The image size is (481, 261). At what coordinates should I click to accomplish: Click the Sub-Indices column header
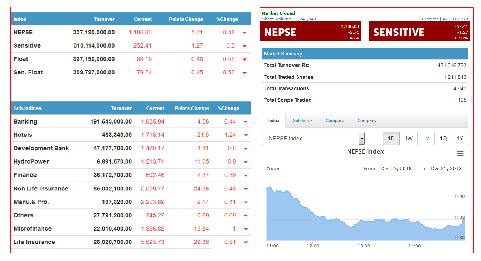28,108
